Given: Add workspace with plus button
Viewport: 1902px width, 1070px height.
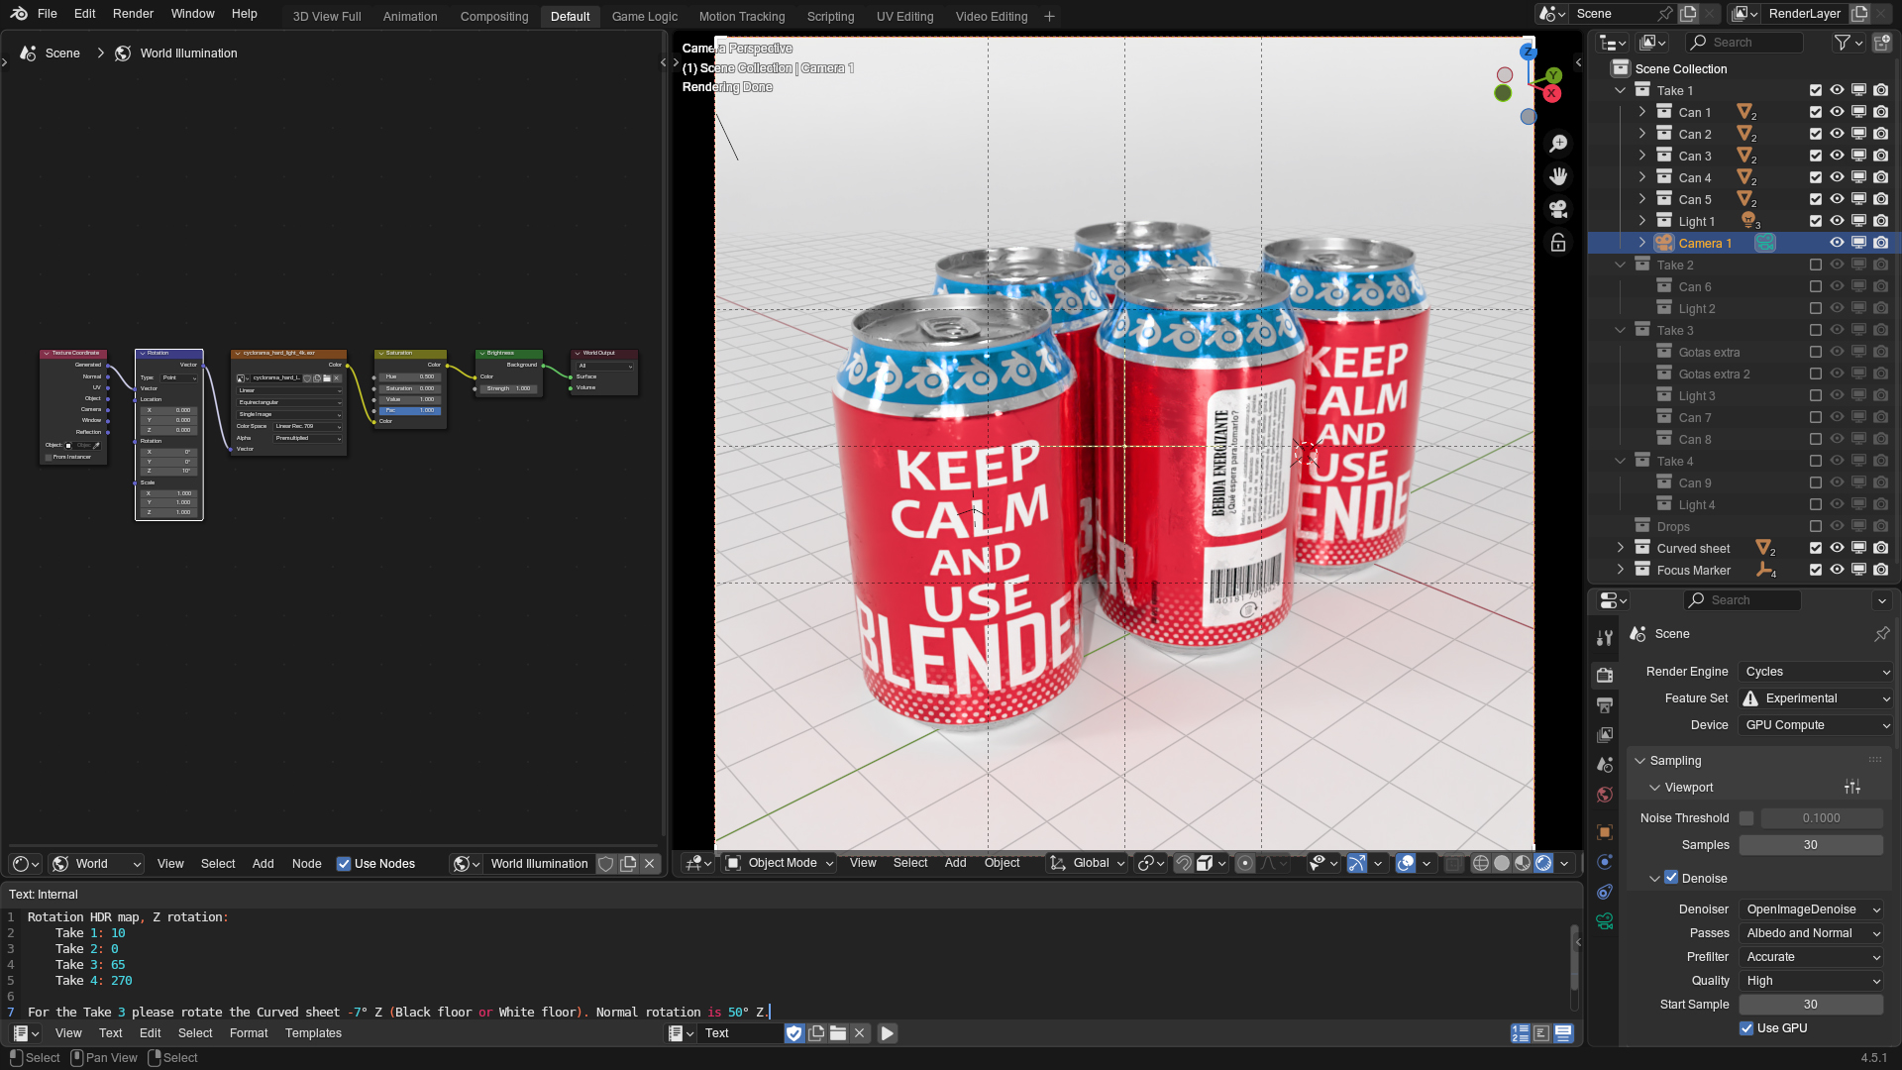Looking at the screenshot, I should point(1049,16).
